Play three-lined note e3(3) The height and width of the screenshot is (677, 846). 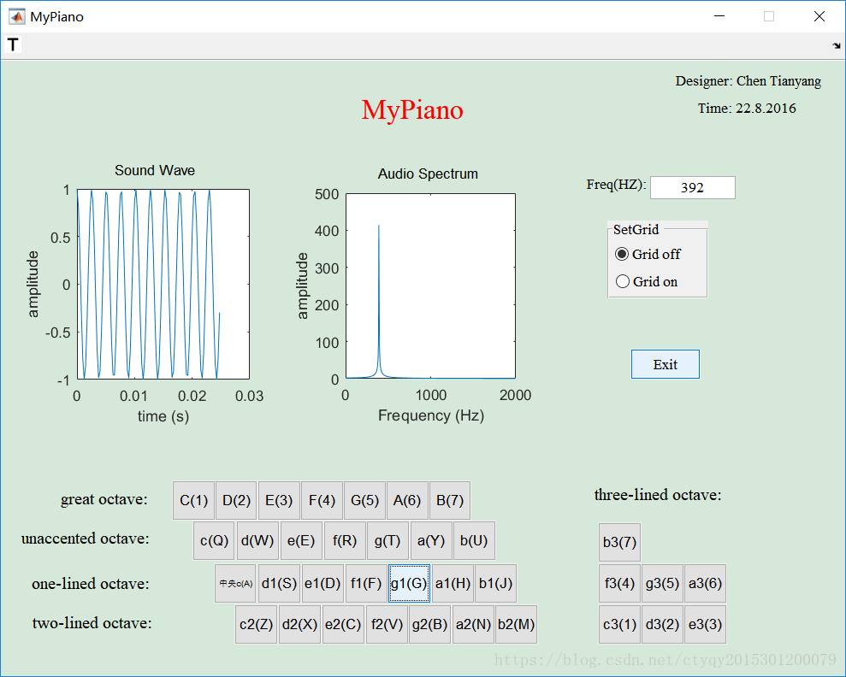tap(705, 624)
